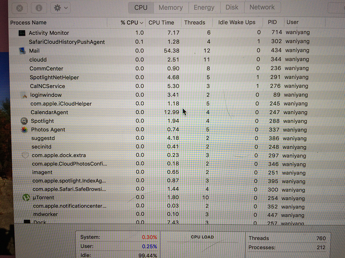Open the gear actions dropdown menu
This screenshot has height=258, width=345.
point(61,8)
